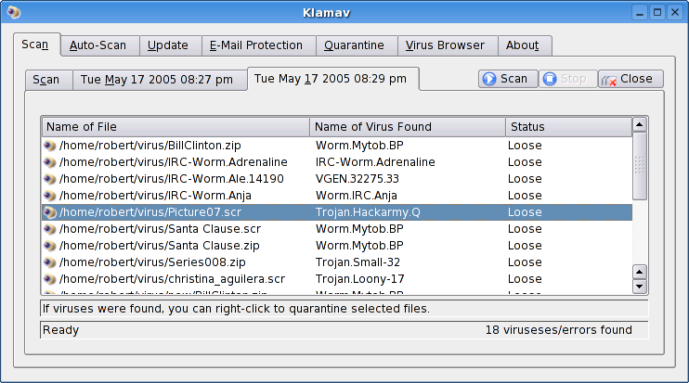Click the icon beside IRC-Worm.Ale.14190 file
Viewport: 689px width, 383px height.
coord(50,179)
